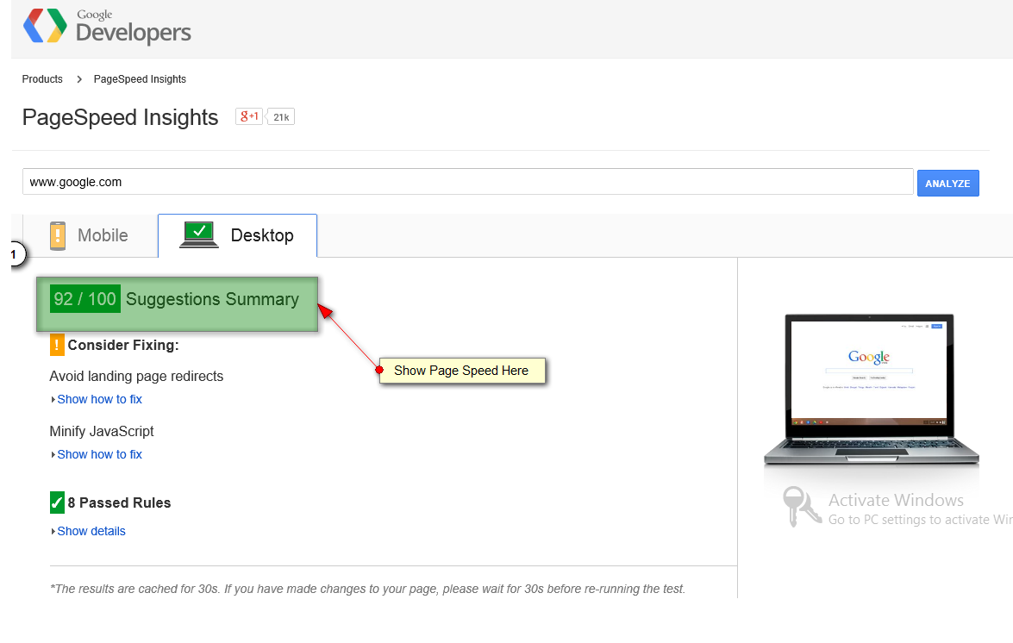Click the 92 / 100 score badge

[x=84, y=299]
